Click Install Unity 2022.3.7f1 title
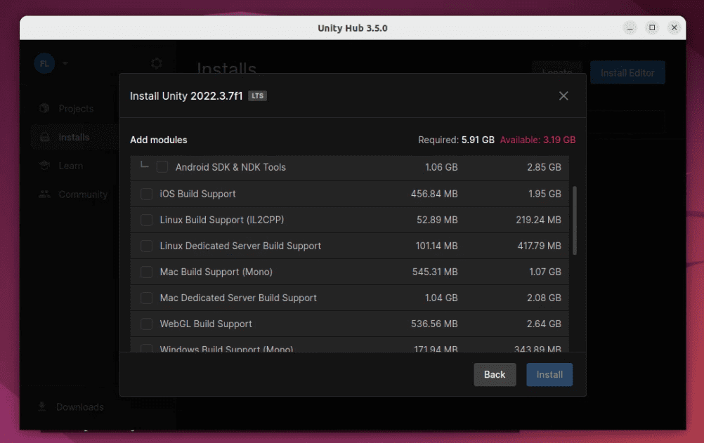The height and width of the screenshot is (443, 704). click(186, 96)
